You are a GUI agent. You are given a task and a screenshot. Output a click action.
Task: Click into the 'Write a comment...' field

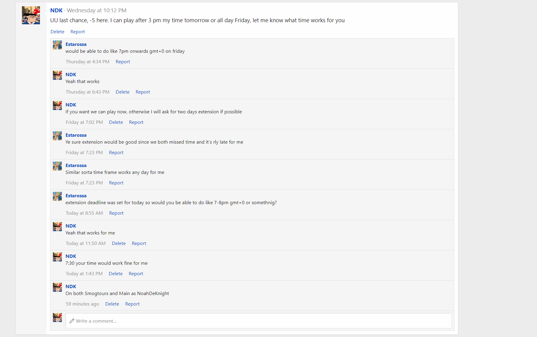pyautogui.click(x=258, y=321)
